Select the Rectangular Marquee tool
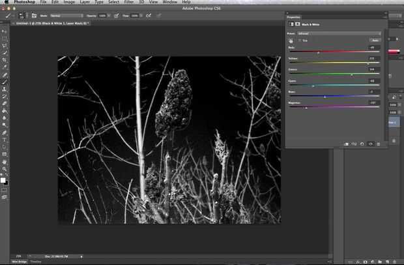Viewport: 404px width, 265px height. [4, 39]
